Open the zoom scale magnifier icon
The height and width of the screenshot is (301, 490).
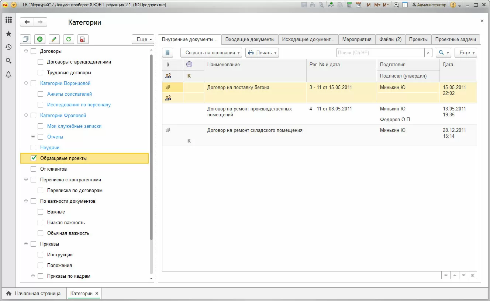[x=397, y=5]
